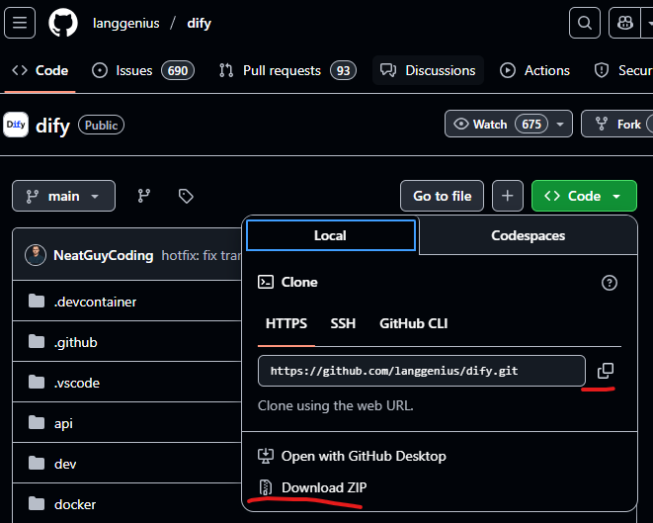Select the HTTPS clone method
653x523 pixels.
click(x=286, y=324)
